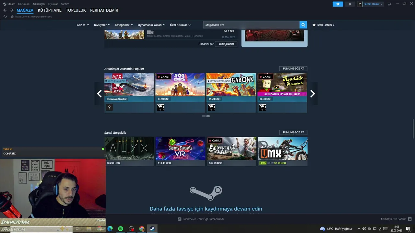This screenshot has height=233, width=415.
Task: Open the Arkadaşlar menu
Action: point(39,4)
